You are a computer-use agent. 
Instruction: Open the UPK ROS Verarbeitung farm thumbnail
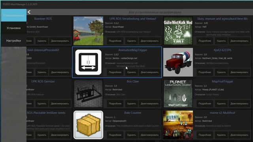coord(88,31)
